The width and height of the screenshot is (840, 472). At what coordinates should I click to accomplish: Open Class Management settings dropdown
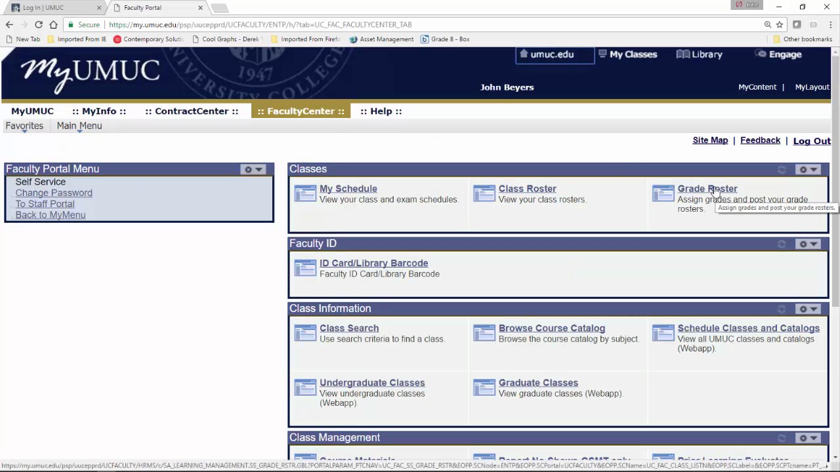click(x=808, y=438)
